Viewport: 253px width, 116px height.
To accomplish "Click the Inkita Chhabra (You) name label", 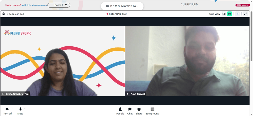I will [18, 94].
